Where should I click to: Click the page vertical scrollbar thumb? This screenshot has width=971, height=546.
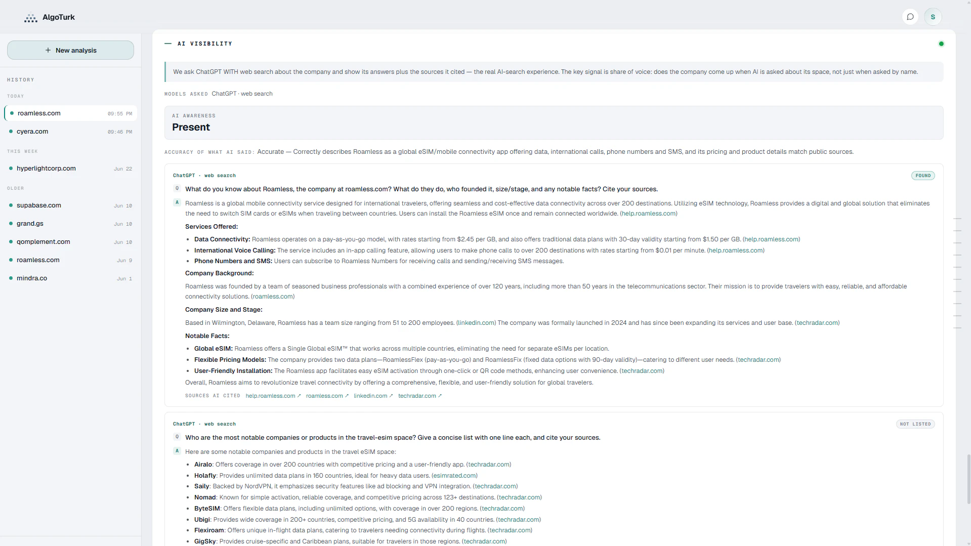click(968, 479)
